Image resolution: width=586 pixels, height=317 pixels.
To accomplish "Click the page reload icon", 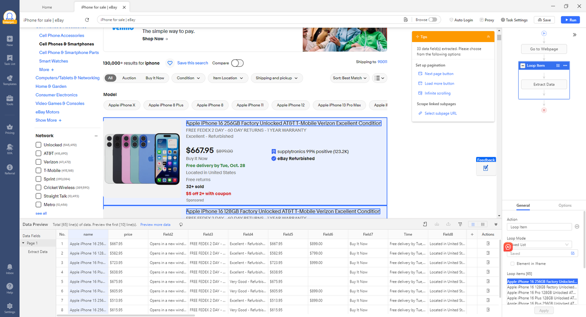I will click(x=87, y=20).
